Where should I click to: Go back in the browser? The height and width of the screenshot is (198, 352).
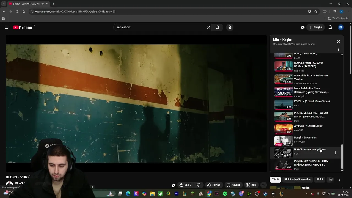[4, 12]
